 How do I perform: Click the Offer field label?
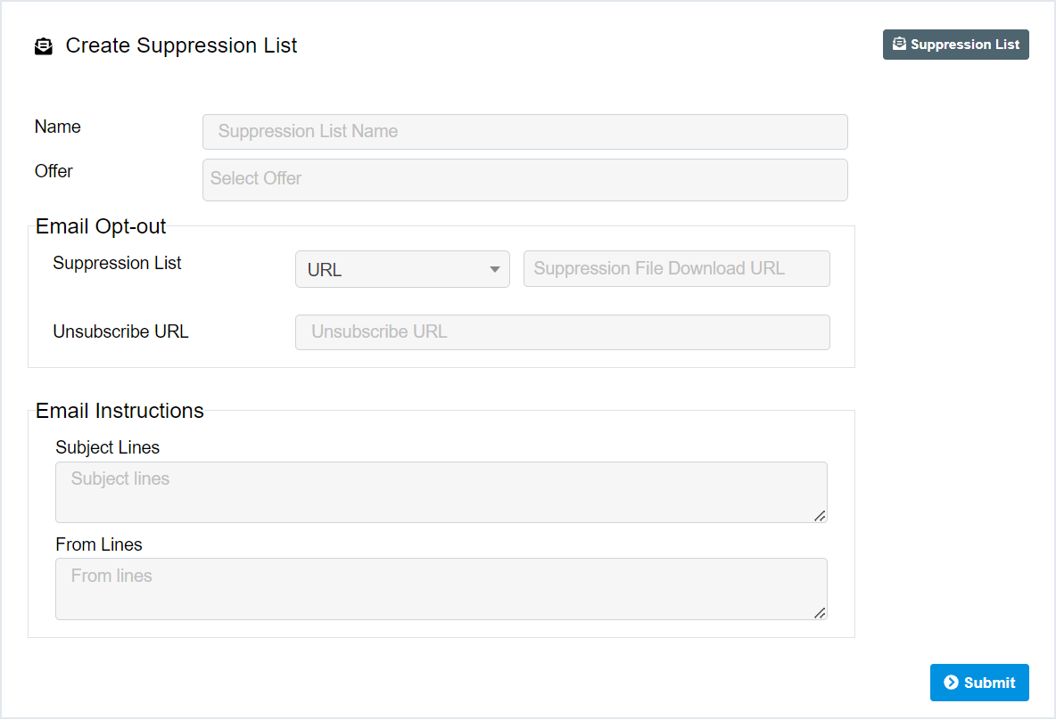54,171
